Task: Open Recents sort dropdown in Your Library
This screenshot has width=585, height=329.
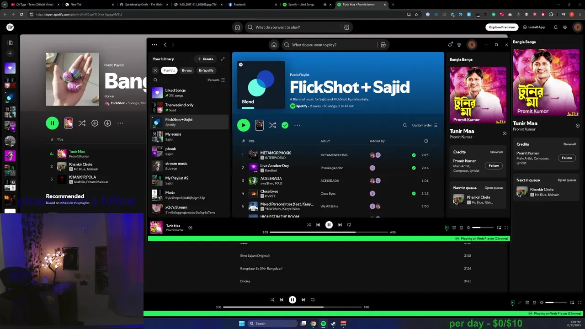Action: point(216,80)
